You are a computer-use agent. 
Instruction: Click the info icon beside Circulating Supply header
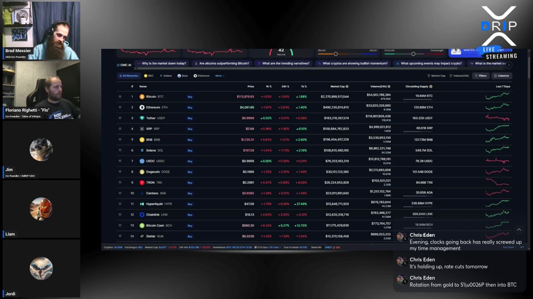[x=431, y=86]
